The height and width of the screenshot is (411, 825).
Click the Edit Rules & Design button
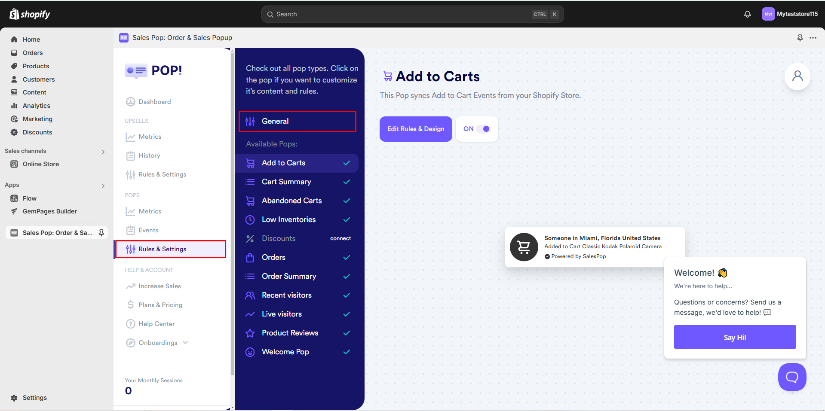[x=415, y=129]
